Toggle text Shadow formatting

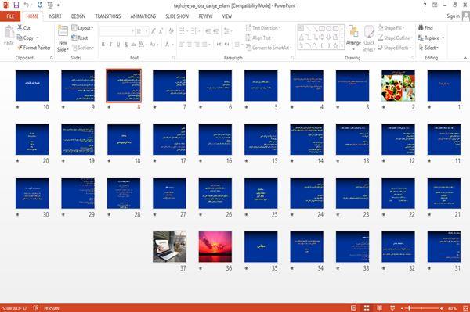[x=126, y=45]
